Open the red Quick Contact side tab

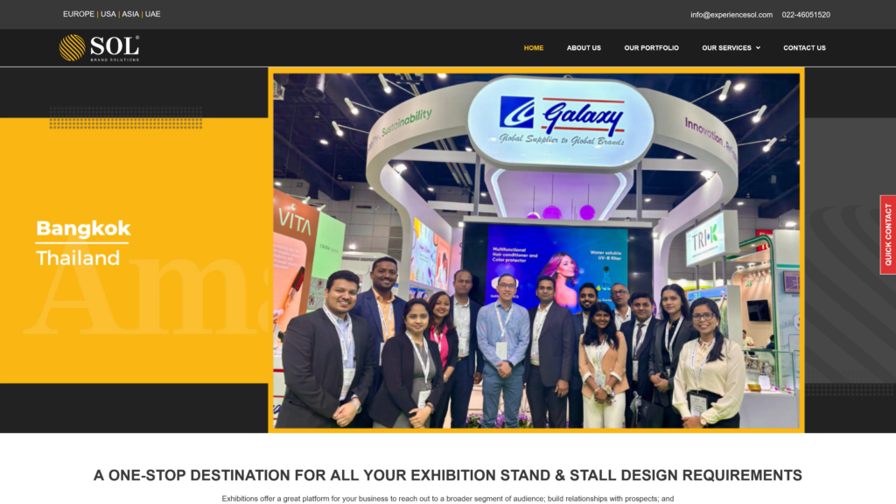(x=888, y=234)
